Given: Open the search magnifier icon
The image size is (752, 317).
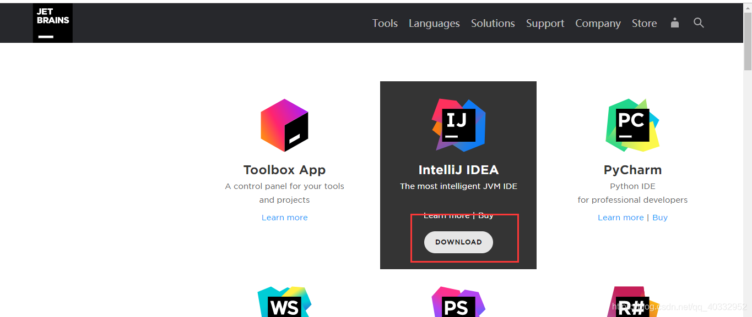Looking at the screenshot, I should (x=699, y=23).
